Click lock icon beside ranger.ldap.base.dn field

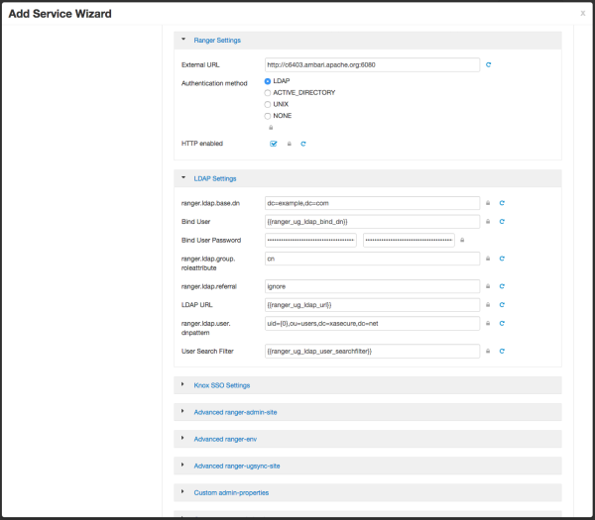[x=488, y=202]
